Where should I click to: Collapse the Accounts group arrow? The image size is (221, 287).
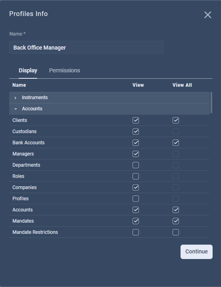16,109
